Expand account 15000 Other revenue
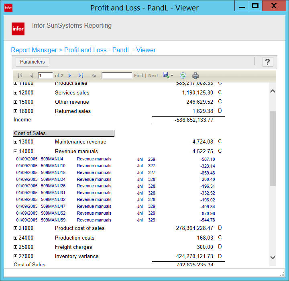289x281 pixels. [x=16, y=102]
